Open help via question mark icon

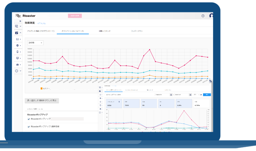click(x=203, y=16)
